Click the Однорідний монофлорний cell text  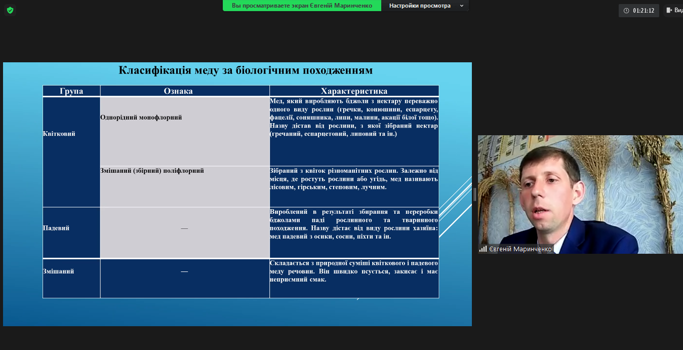pyautogui.click(x=141, y=118)
